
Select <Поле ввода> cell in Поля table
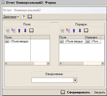(x=18, y=41)
